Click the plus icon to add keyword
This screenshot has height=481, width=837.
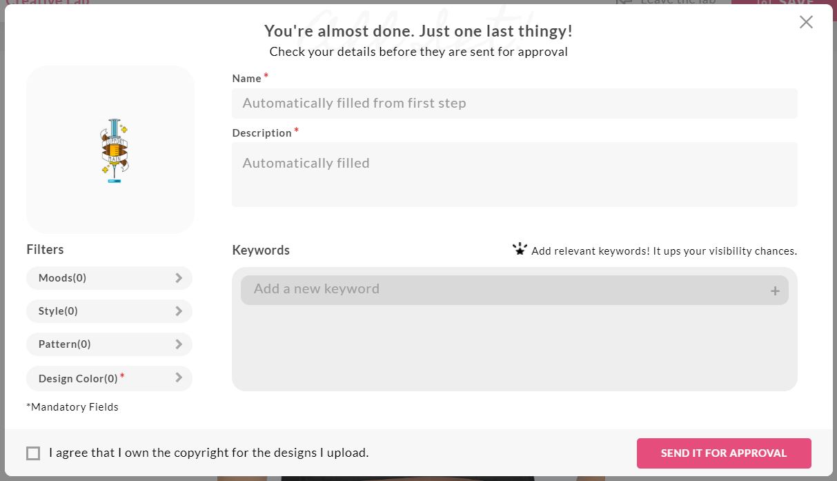pos(775,291)
